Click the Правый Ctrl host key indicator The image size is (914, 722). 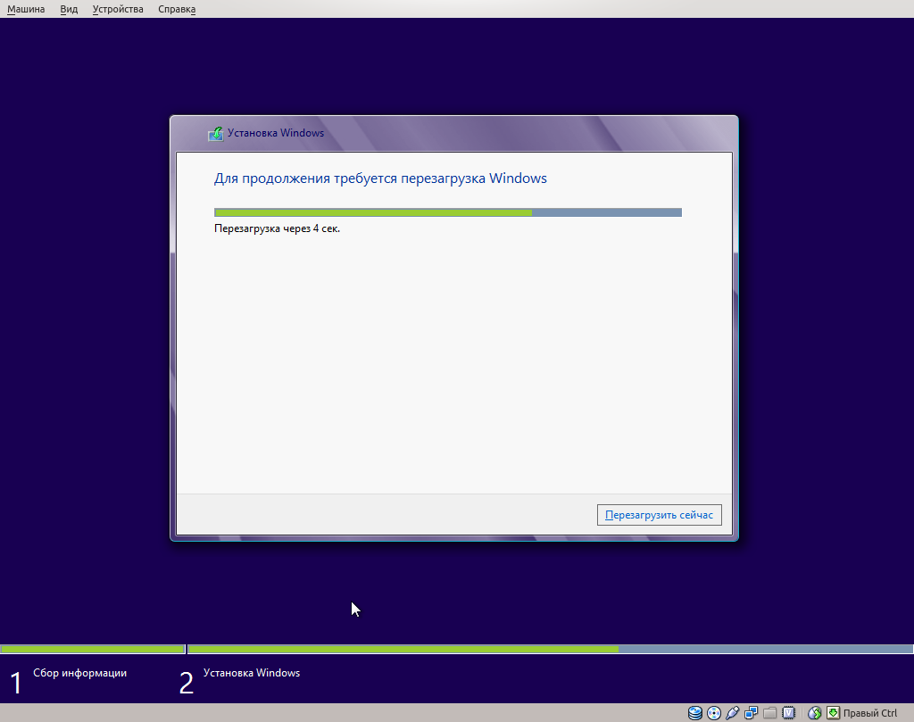point(872,712)
